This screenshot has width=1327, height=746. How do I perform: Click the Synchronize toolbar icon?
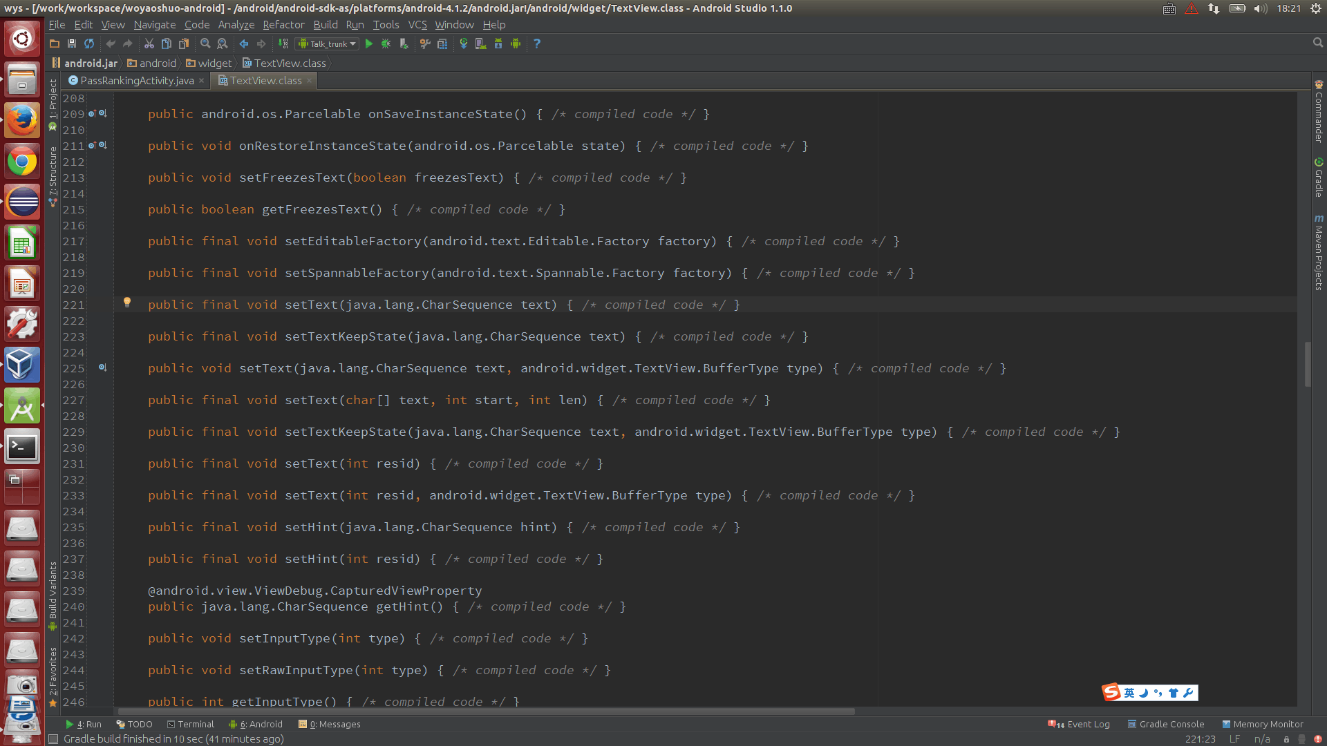coord(89,44)
